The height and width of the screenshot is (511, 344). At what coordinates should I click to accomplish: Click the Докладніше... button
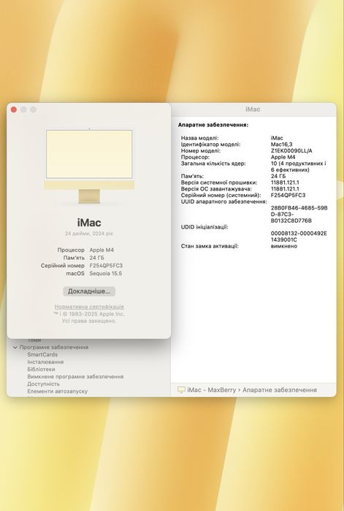[89, 291]
